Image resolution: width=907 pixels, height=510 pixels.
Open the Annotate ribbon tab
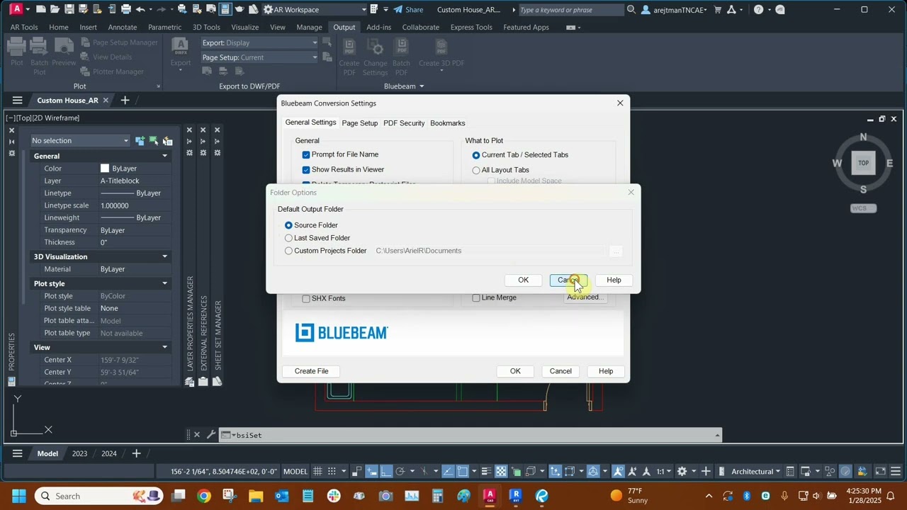[123, 27]
